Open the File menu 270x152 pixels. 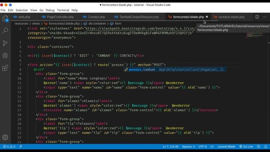[x=3, y=10]
